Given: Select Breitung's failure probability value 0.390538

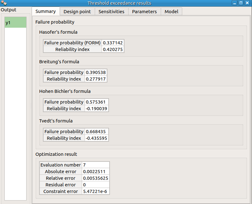Looking at the screenshot, I should tap(96, 72).
